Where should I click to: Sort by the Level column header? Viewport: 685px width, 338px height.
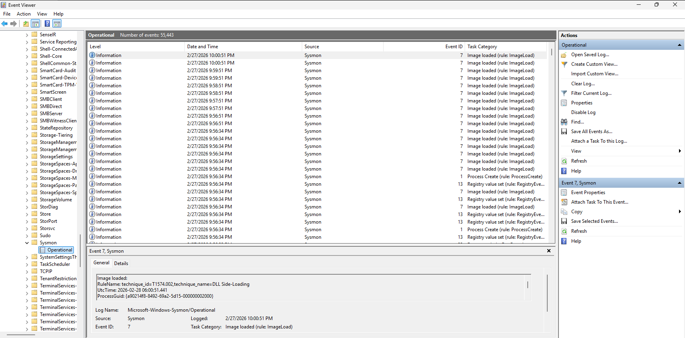136,47
